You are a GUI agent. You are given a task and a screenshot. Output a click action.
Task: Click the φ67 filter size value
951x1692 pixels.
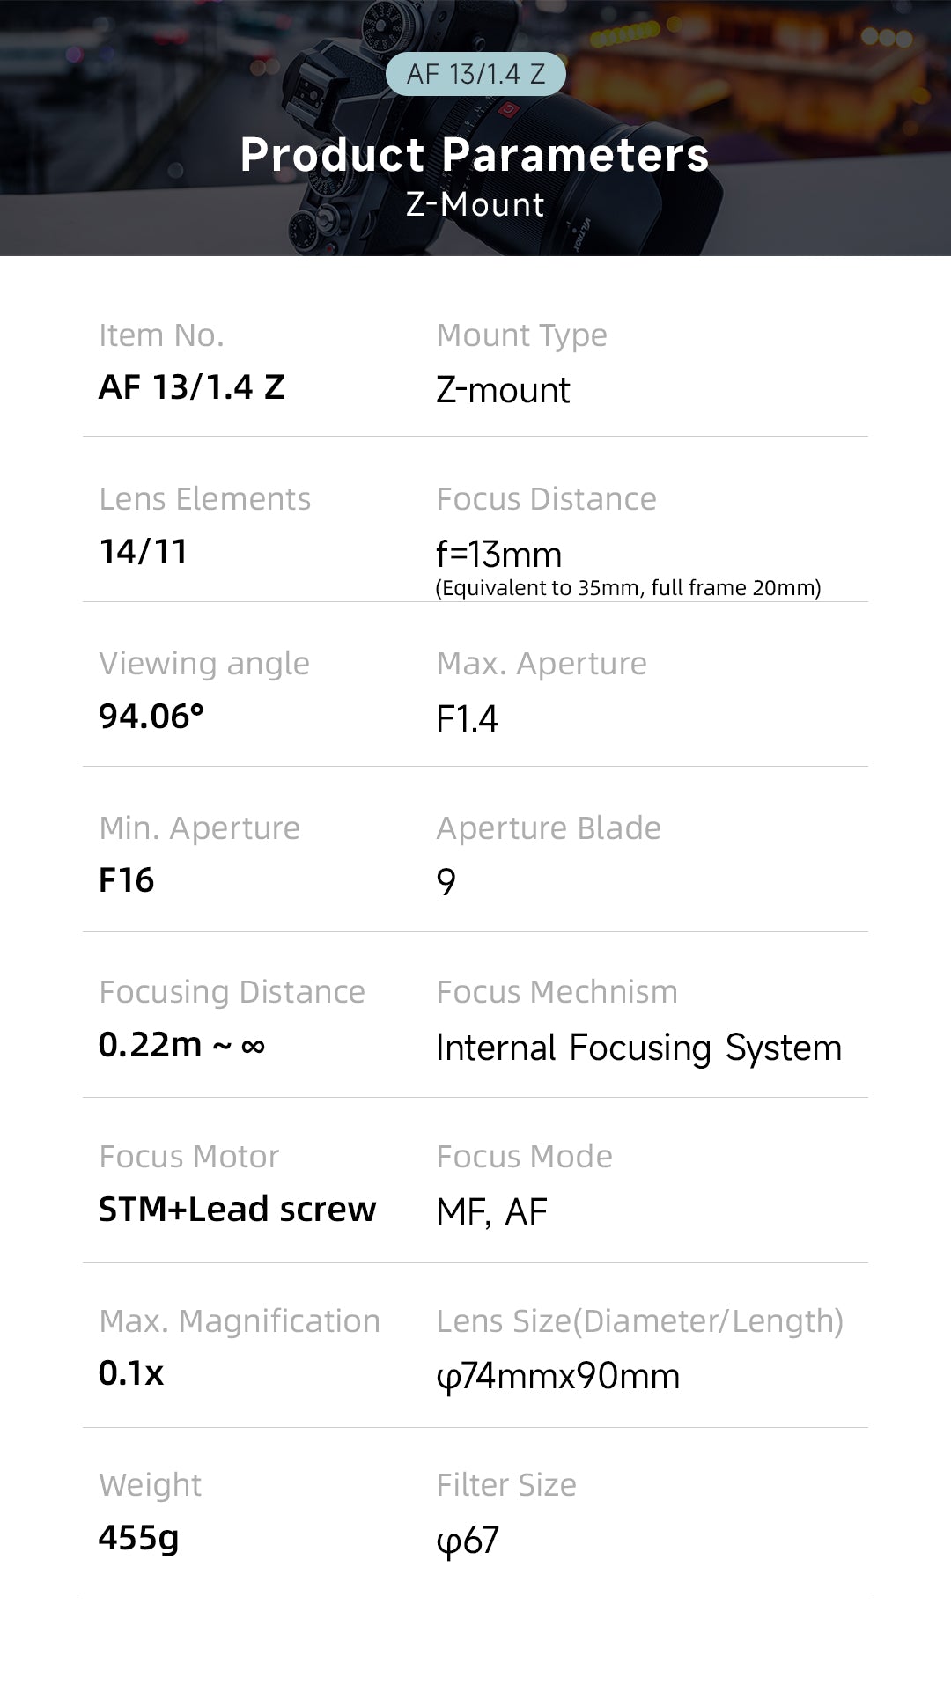point(468,1541)
